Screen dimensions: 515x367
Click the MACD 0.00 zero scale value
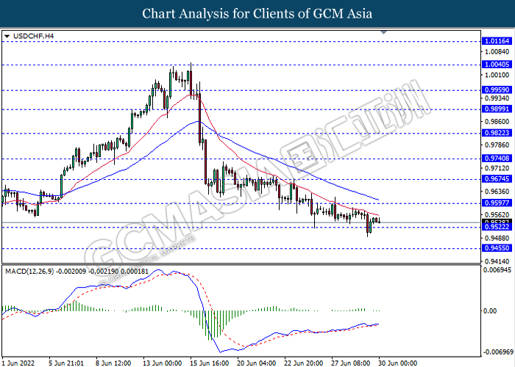pos(490,310)
